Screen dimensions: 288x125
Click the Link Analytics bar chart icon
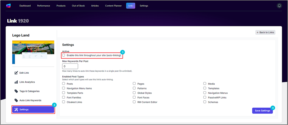click(16, 82)
